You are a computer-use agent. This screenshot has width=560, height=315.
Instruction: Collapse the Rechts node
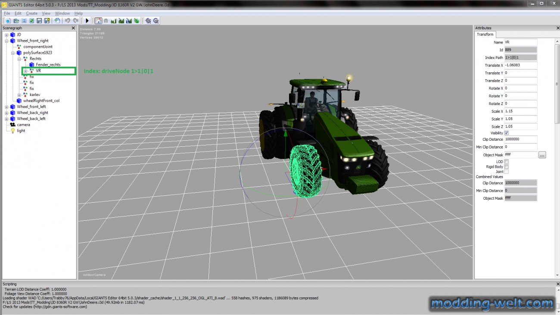pyautogui.click(x=19, y=59)
